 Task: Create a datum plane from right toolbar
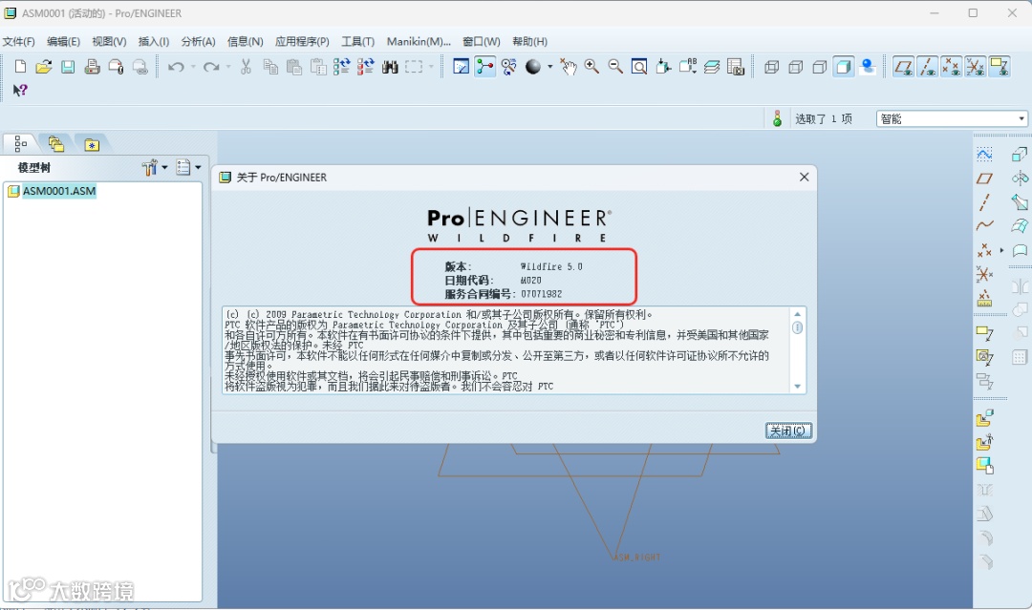point(984,179)
